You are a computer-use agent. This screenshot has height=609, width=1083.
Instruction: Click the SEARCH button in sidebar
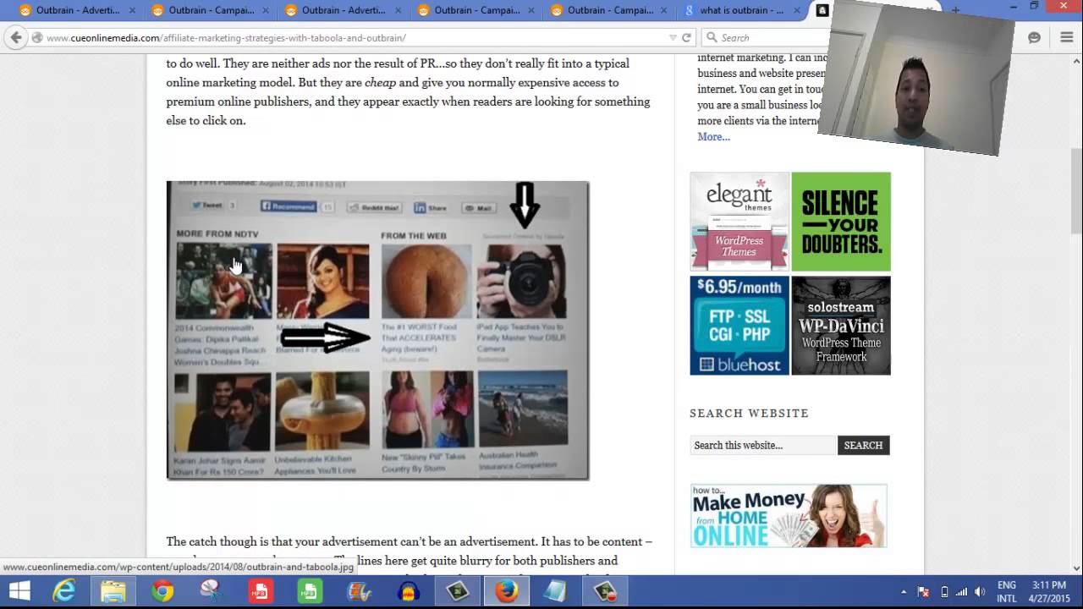(x=863, y=445)
